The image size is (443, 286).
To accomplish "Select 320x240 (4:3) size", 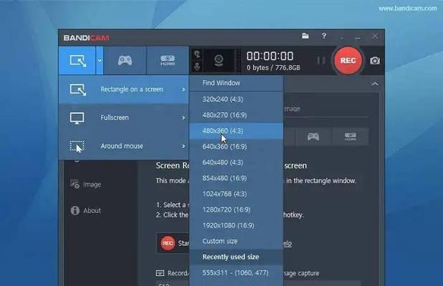I will [236, 99].
